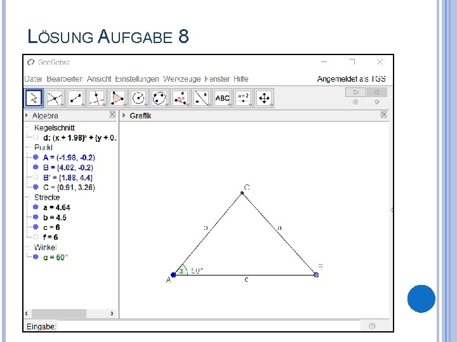Select the Move Graphics View tool
Screen dimensions: 457x342
(x=264, y=98)
